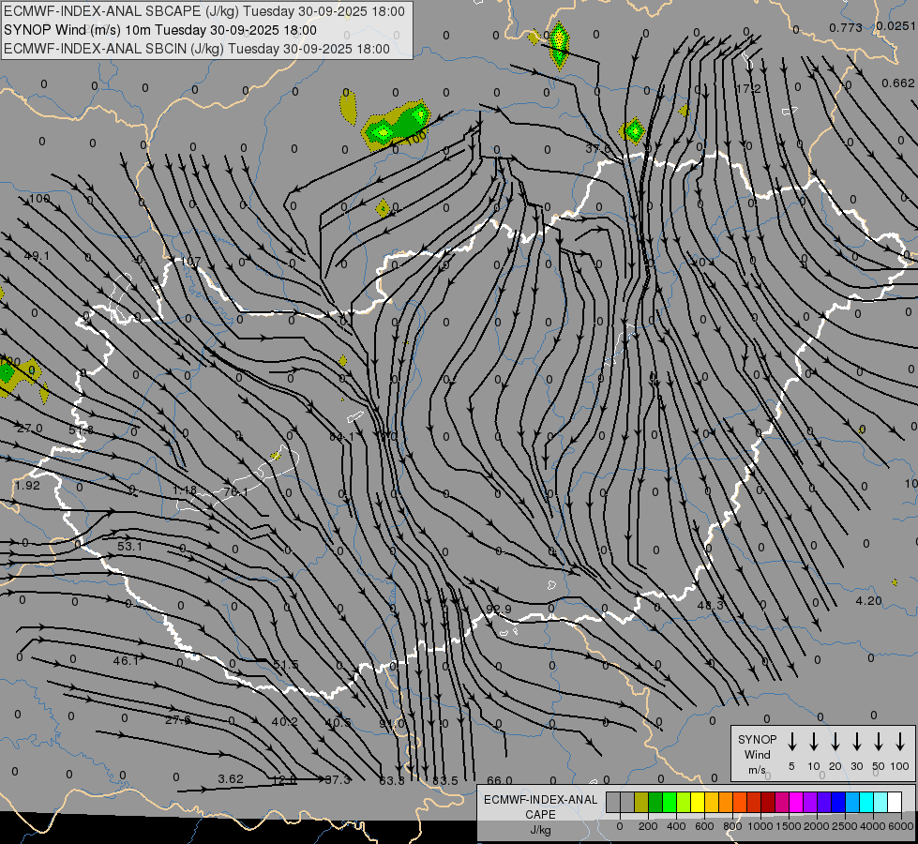Click the map value 27.6
Image resolution: width=918 pixels, height=844 pixels.
[x=177, y=720]
